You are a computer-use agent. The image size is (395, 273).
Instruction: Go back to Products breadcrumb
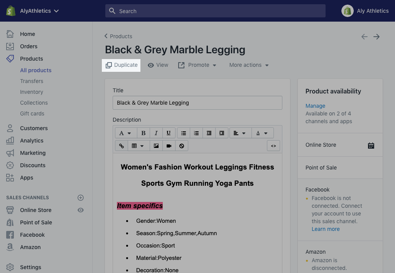pyautogui.click(x=118, y=36)
